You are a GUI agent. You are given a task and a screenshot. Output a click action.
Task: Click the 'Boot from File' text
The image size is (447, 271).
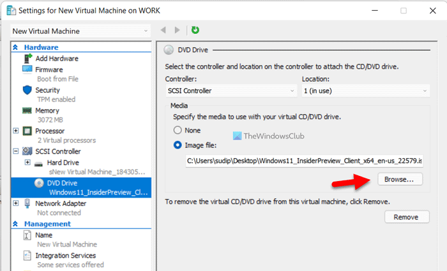(57, 79)
